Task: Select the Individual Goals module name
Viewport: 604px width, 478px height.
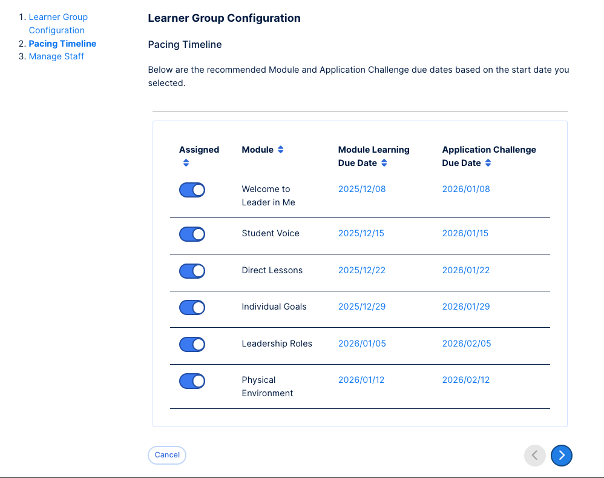Action: 274,307
